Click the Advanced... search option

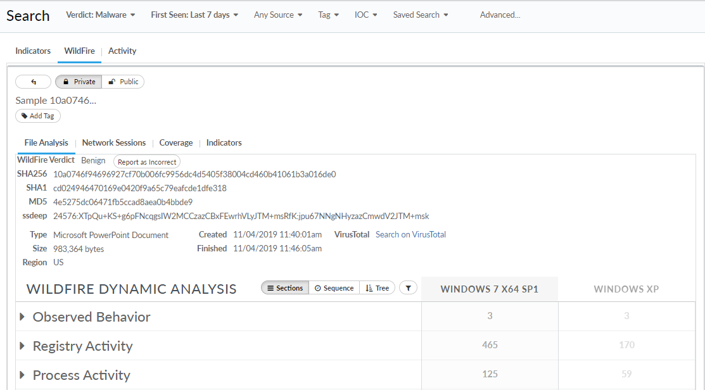click(500, 15)
